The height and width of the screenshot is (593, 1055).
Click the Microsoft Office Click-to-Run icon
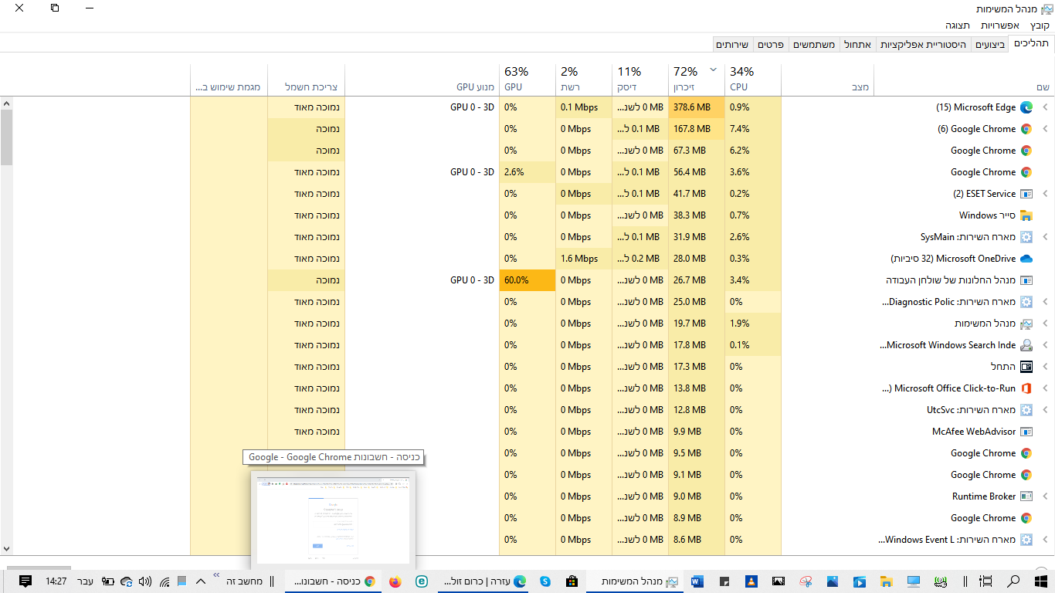1026,388
